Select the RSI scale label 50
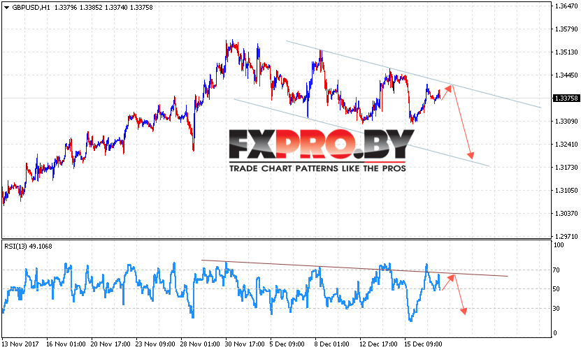 556,289
